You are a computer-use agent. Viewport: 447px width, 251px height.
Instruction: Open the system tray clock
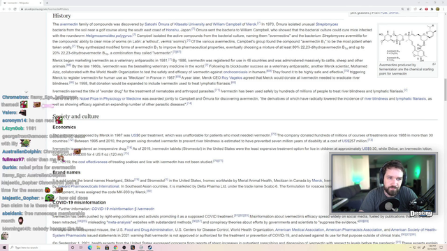coord(432,248)
